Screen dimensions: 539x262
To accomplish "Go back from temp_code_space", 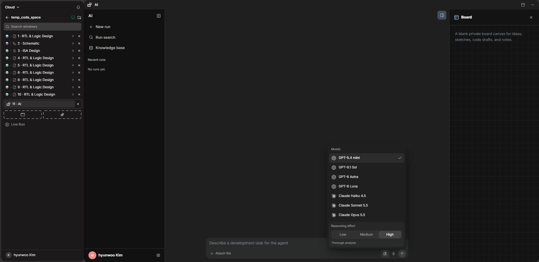I will pos(7,17).
